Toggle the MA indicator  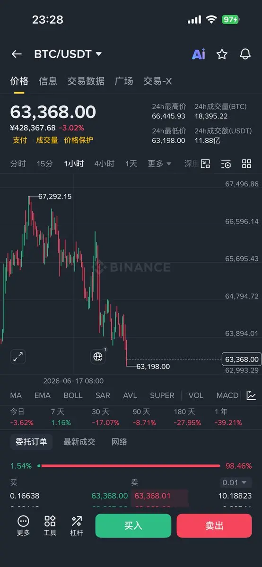[16, 395]
